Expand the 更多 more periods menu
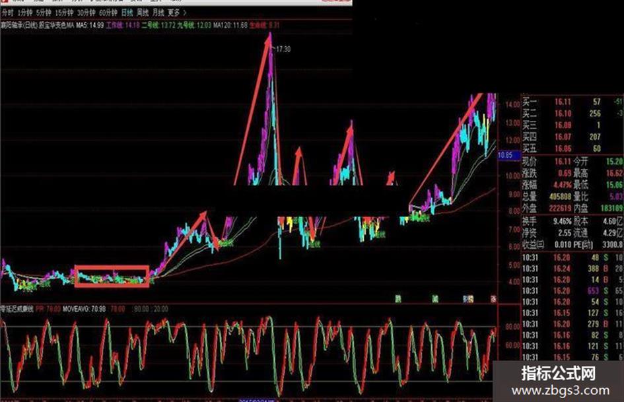The image size is (624, 402). tap(177, 13)
